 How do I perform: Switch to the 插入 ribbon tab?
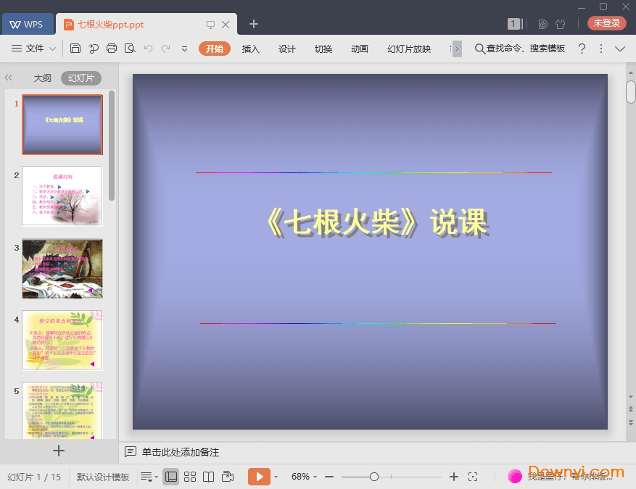[250, 49]
